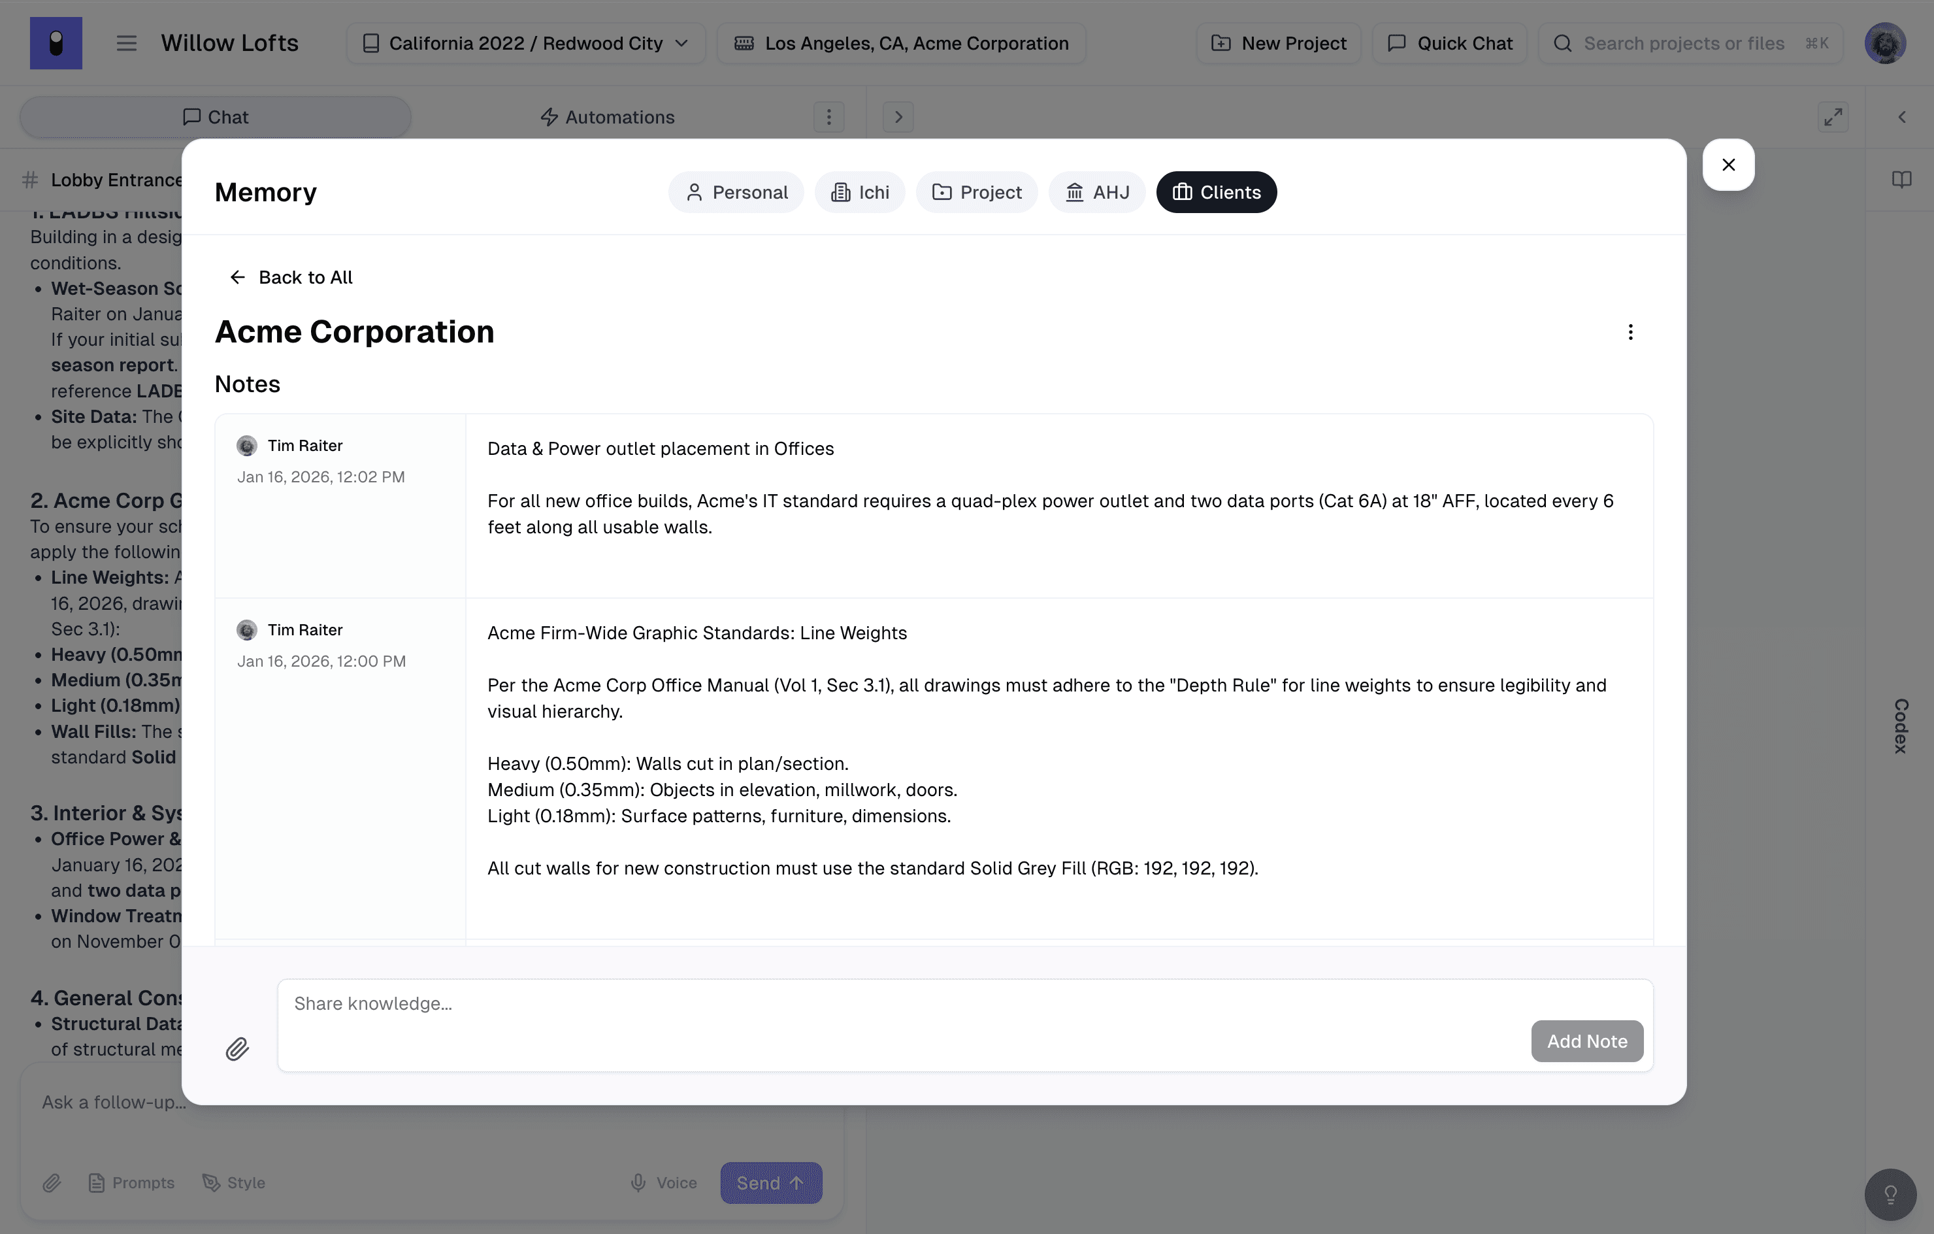Expand the California 2022 / Redwood City dropdown
Viewport: 1934px width, 1234px height.
525,43
